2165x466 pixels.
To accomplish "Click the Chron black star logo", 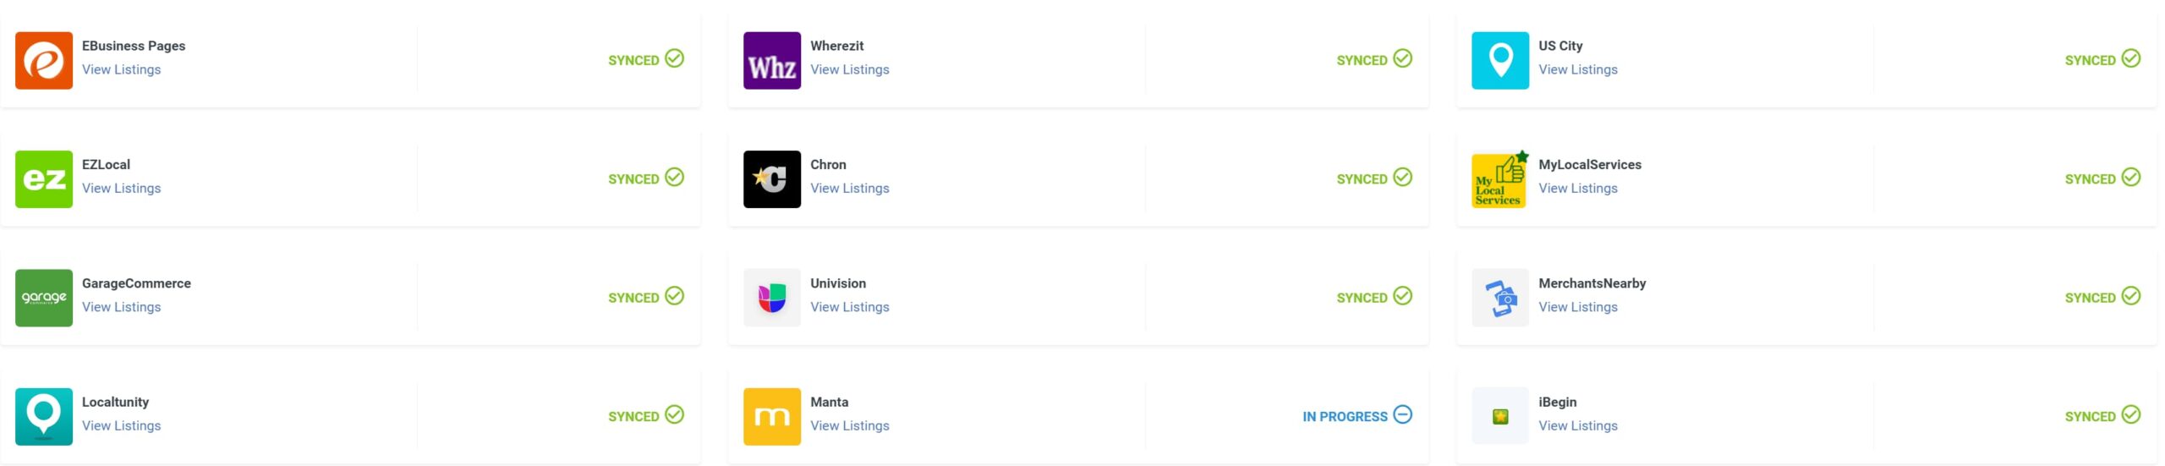I will [772, 179].
